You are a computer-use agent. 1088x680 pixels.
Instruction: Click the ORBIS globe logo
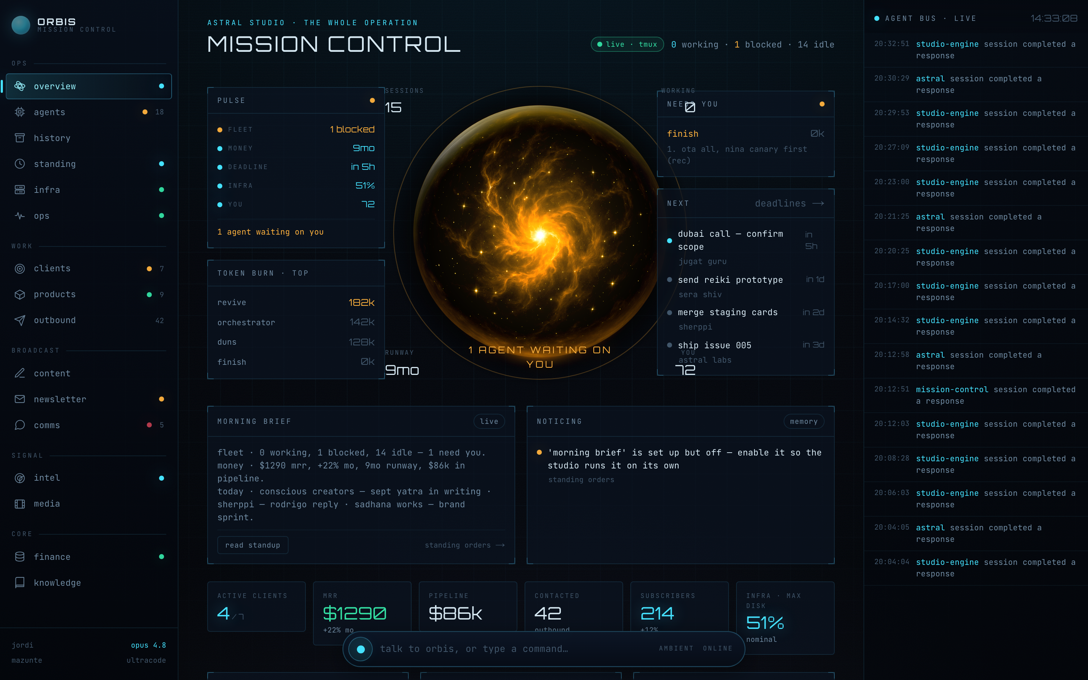click(21, 25)
